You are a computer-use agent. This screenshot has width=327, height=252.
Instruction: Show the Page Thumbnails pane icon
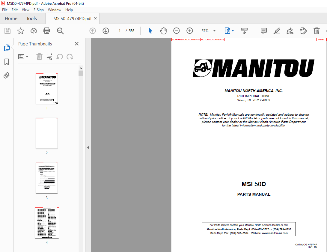click(x=7, y=48)
